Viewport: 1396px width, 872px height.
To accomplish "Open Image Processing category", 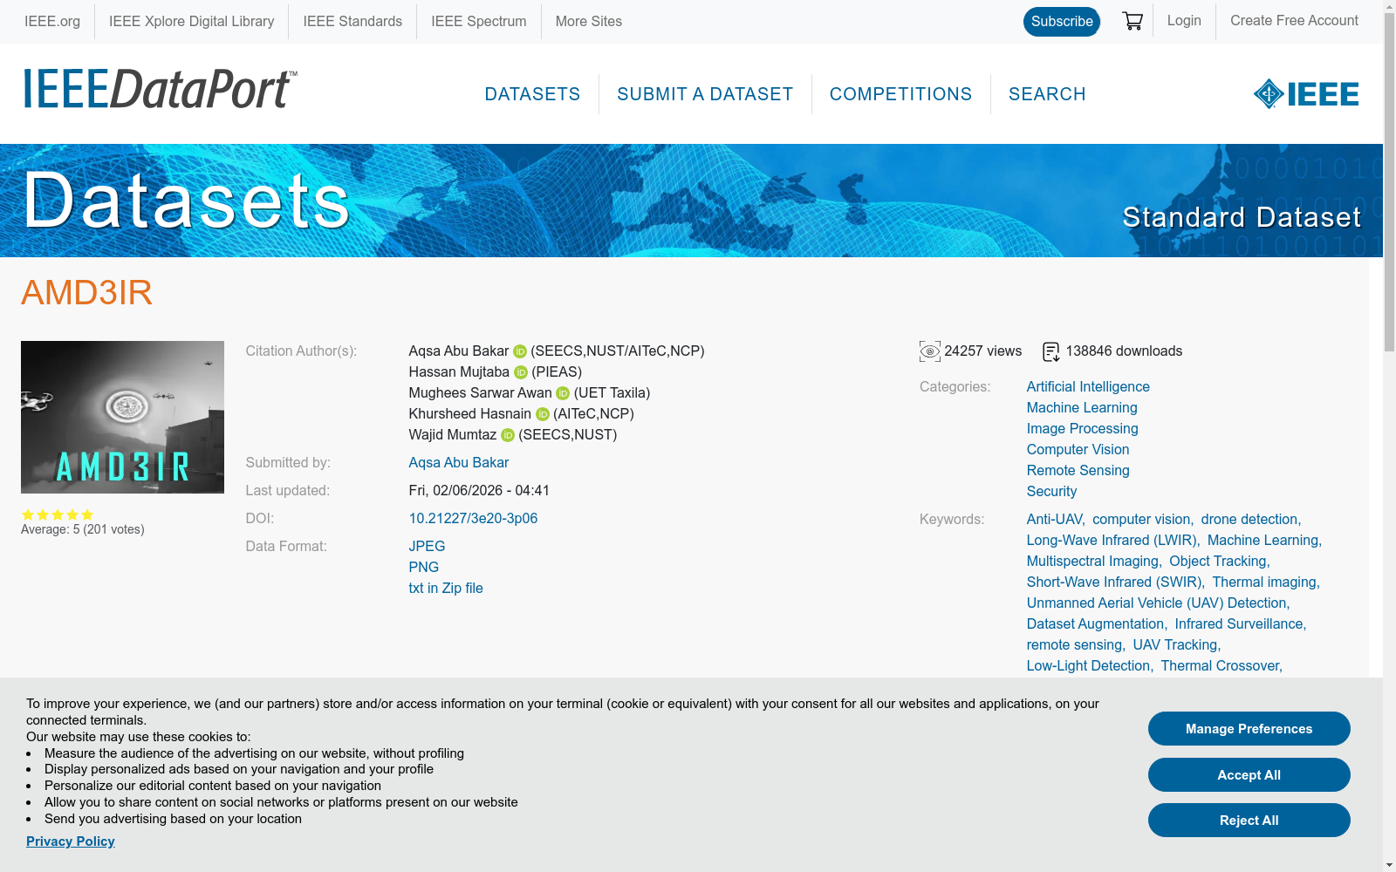I will pyautogui.click(x=1083, y=429).
